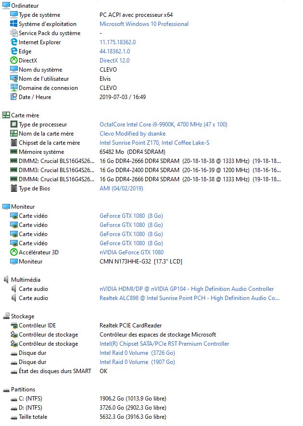Click the DIMM3 memory module icon
Image resolution: width=303 pixels, height=426 pixels.
coord(13,170)
